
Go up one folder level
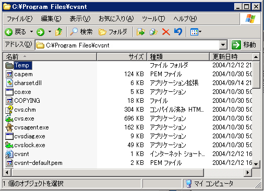click(x=59, y=32)
